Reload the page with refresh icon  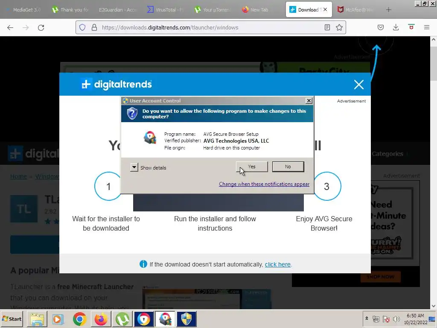pyautogui.click(x=41, y=27)
